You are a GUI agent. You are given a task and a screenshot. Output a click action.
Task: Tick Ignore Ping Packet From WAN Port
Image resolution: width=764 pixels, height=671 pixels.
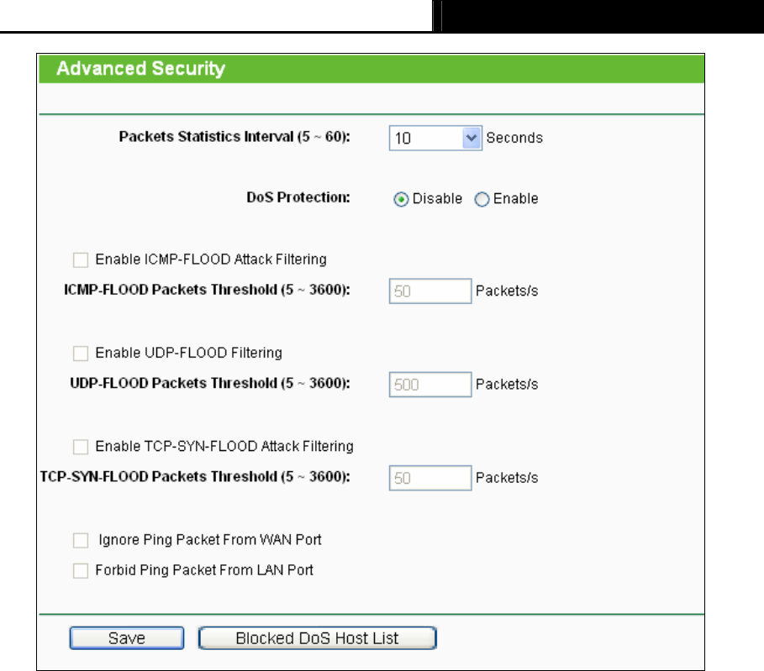coord(81,540)
